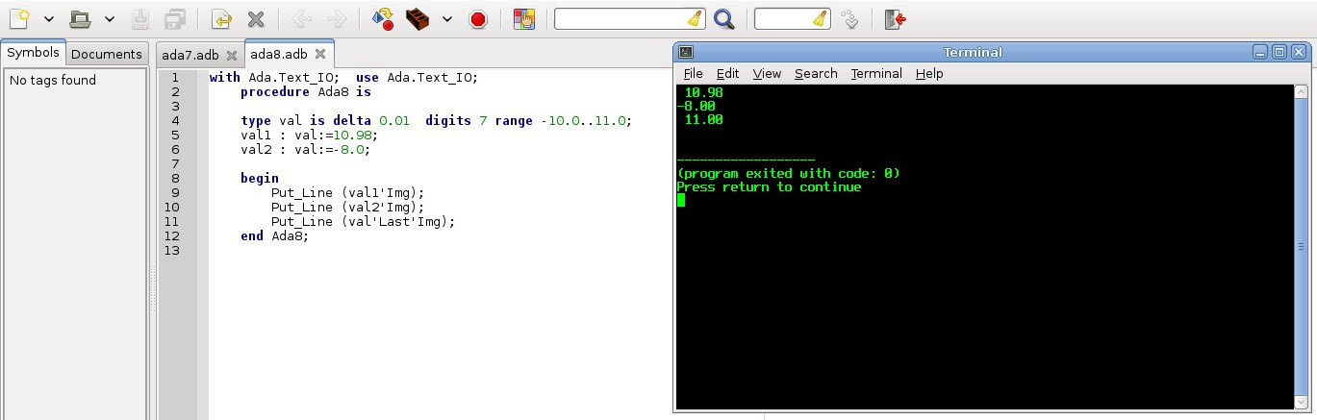Viewport: 1317px width, 420px height.
Task: Build the file with the brick icon
Action: [x=417, y=18]
